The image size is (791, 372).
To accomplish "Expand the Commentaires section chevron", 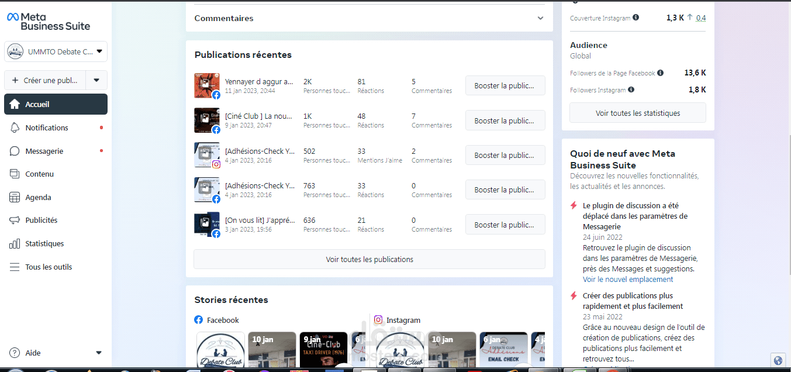I will (x=540, y=18).
